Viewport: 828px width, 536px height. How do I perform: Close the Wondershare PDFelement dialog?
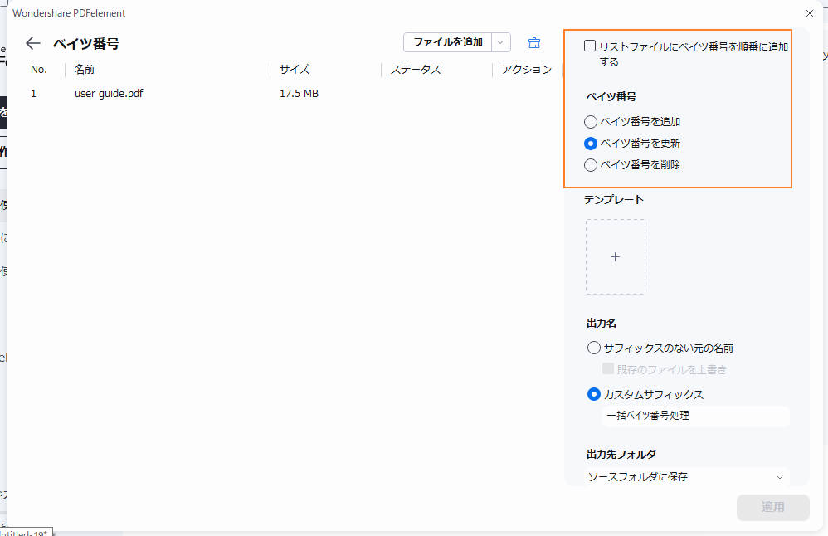pos(810,13)
